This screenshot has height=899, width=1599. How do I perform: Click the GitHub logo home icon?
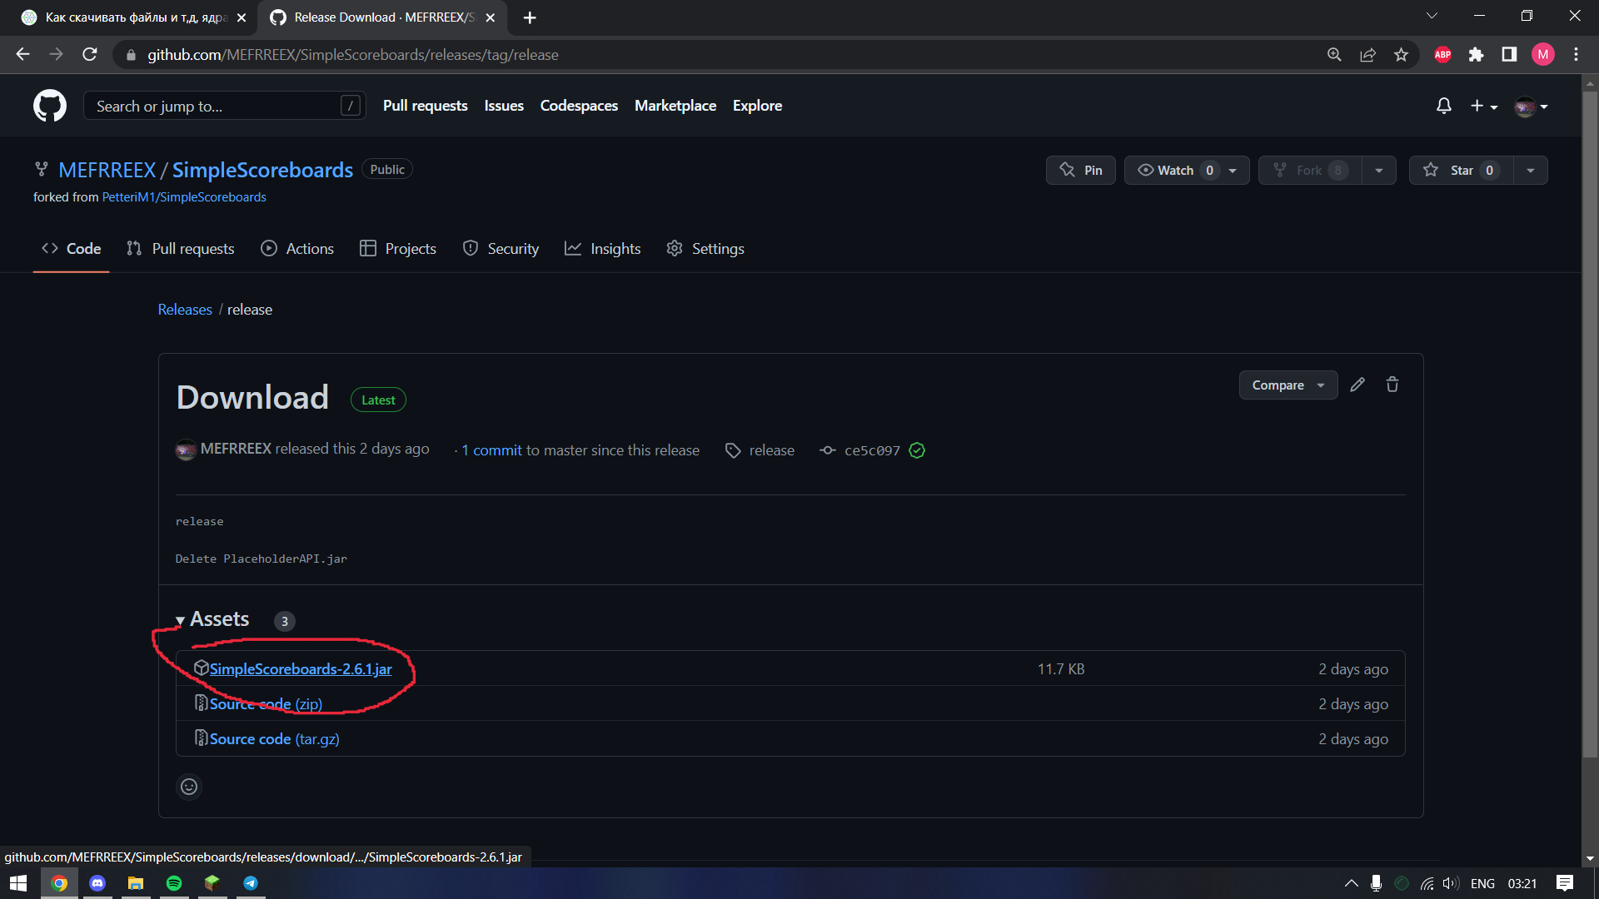(50, 106)
